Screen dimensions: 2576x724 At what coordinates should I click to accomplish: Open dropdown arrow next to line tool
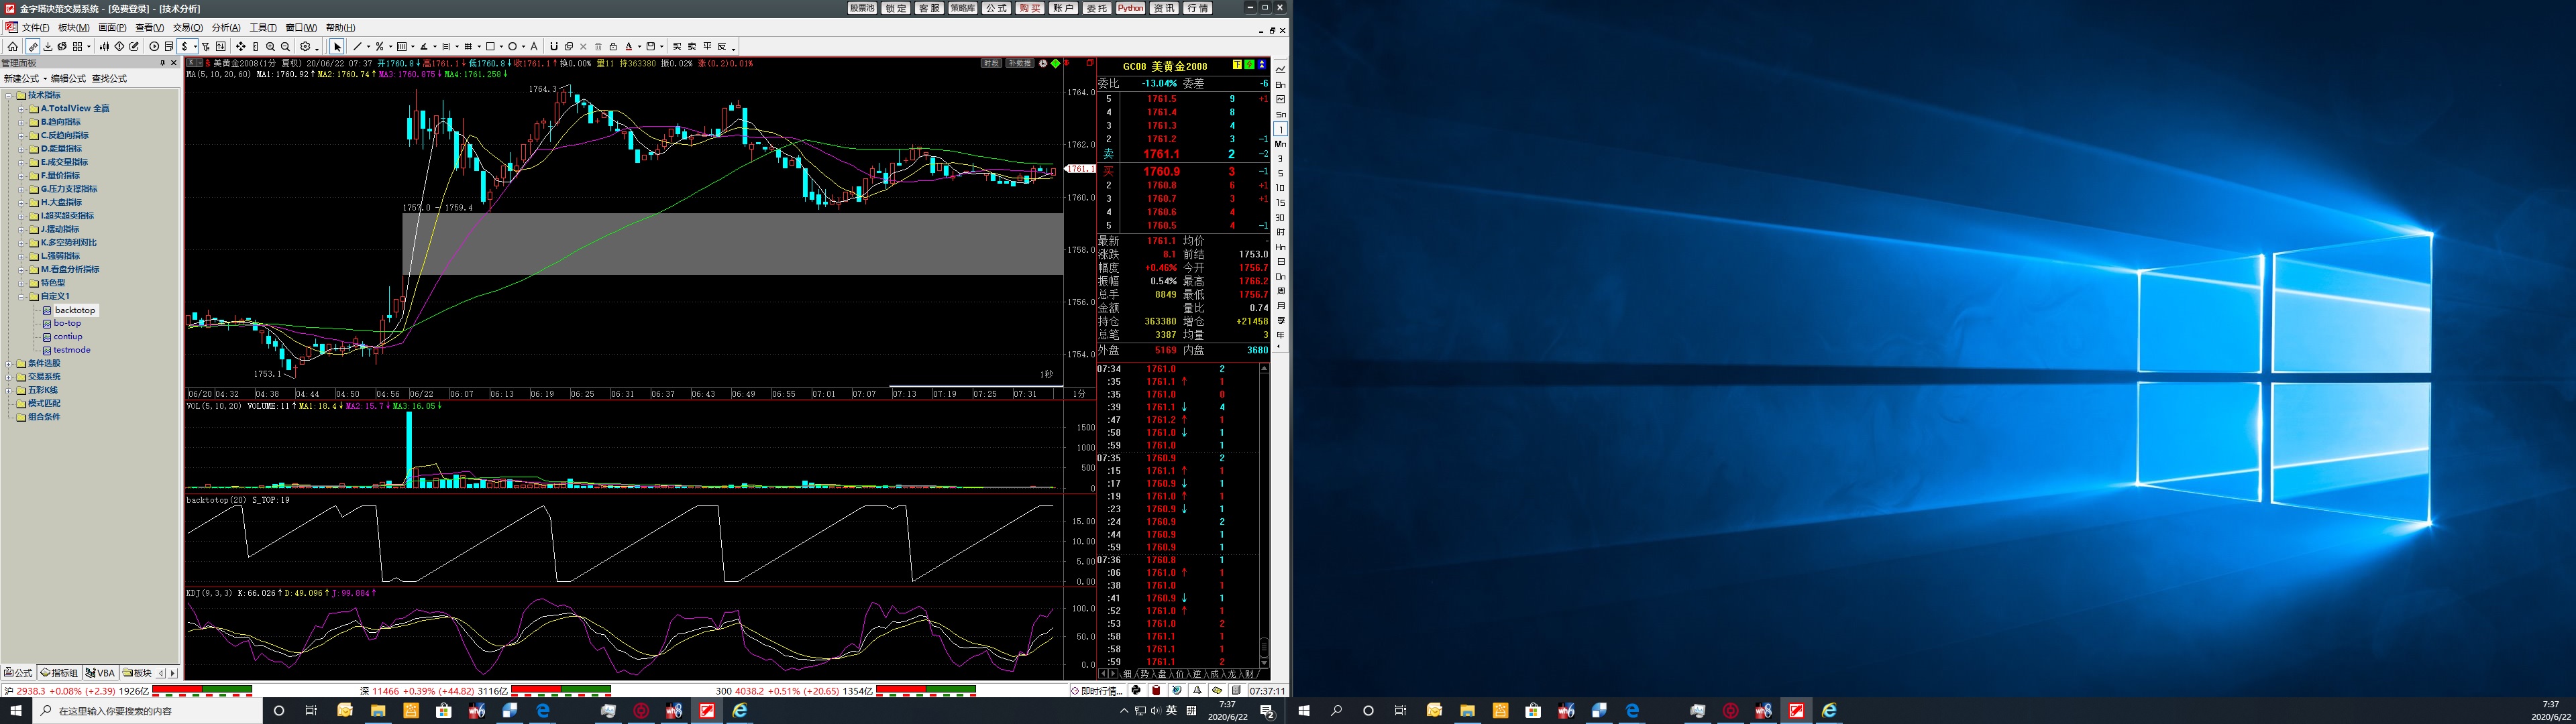click(x=368, y=47)
